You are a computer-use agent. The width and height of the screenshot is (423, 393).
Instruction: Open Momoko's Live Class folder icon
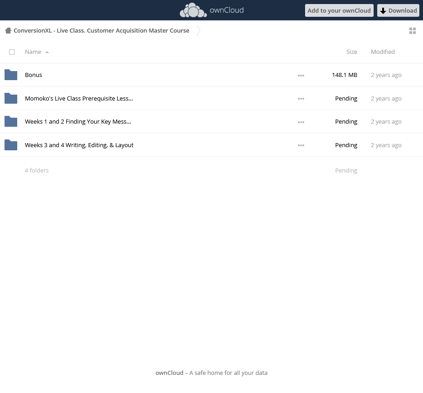tap(11, 98)
